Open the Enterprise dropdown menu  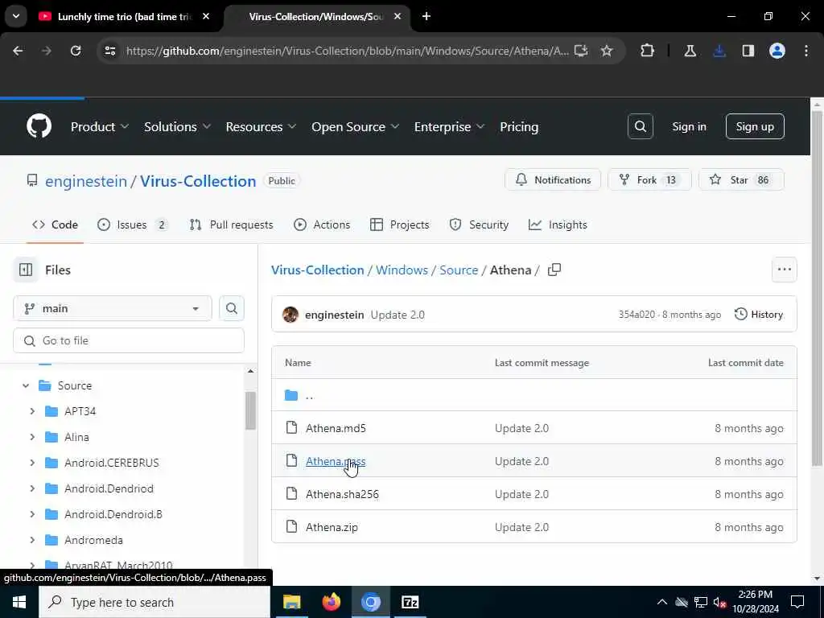[449, 126]
